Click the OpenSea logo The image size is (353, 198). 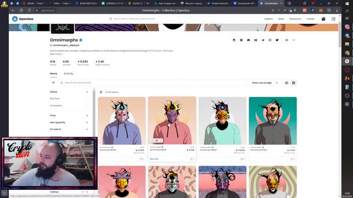(23, 19)
